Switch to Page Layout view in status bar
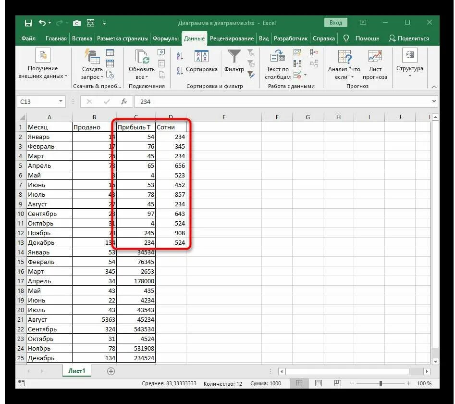The image size is (455, 404). coord(319,383)
